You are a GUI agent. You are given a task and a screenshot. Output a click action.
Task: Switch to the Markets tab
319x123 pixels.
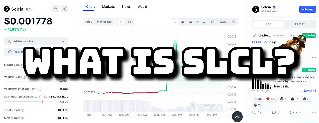pyautogui.click(x=108, y=6)
